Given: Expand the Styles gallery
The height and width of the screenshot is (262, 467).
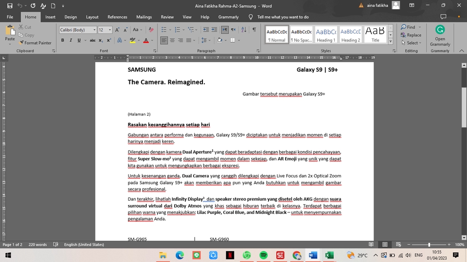Looking at the screenshot, I should click(x=391, y=42).
